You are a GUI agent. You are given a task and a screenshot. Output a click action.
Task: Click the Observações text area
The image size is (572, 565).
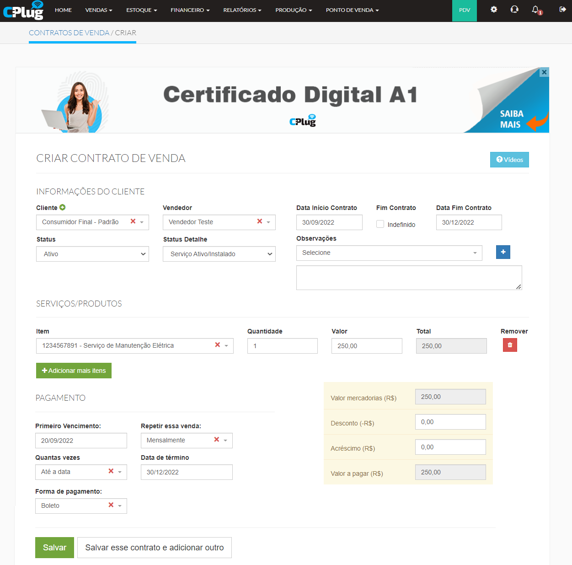click(x=409, y=278)
